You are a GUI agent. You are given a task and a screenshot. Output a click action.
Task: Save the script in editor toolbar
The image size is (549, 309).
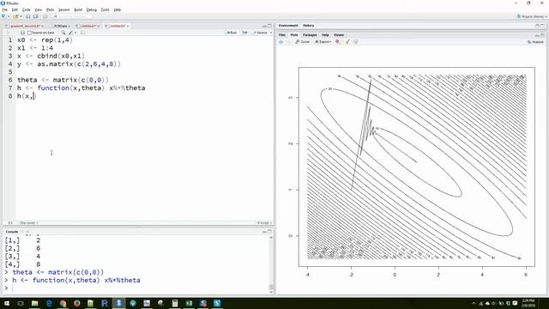pos(22,33)
